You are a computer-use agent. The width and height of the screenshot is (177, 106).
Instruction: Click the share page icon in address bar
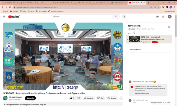tap(155, 7)
